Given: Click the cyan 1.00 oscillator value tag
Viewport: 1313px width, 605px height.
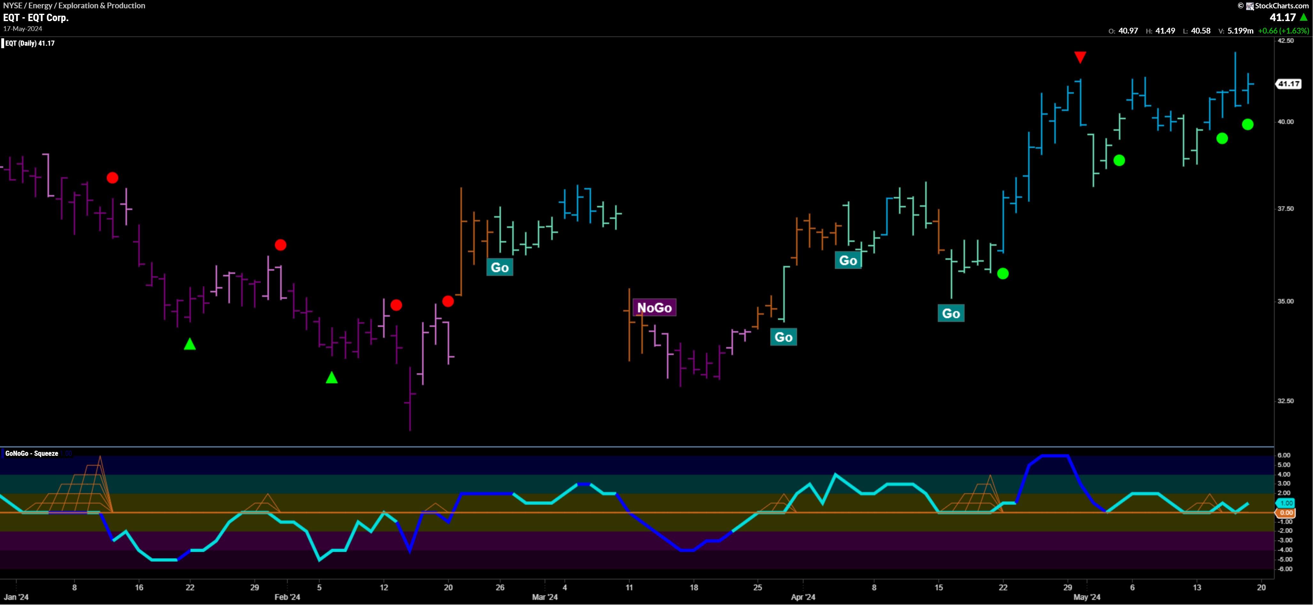Looking at the screenshot, I should (x=1286, y=503).
